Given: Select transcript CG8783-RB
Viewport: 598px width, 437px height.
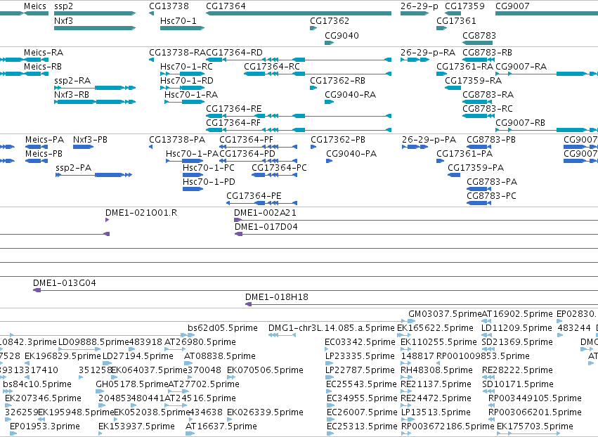Looking at the screenshot, I should point(488,52).
